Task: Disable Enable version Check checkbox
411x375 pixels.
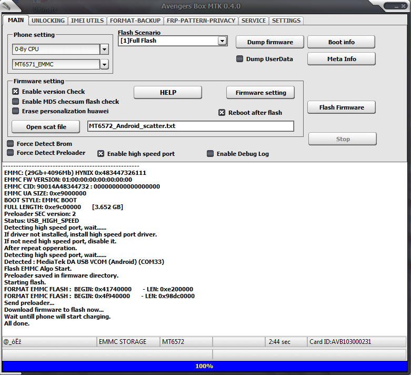Action: coord(16,91)
